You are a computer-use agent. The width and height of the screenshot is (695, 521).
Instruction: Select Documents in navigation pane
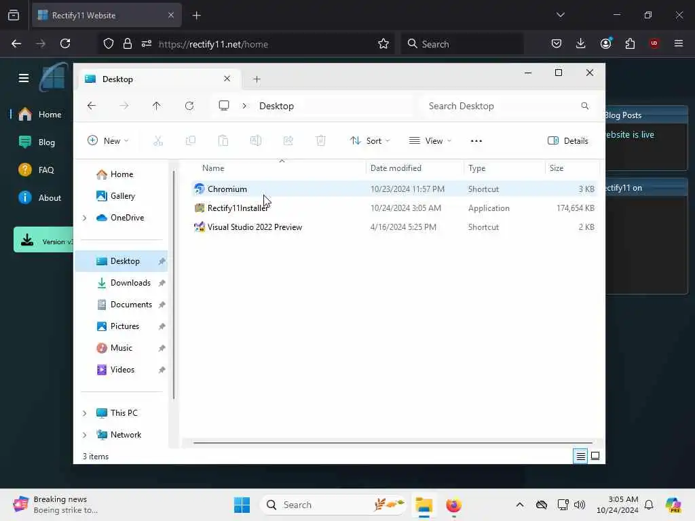121,305
